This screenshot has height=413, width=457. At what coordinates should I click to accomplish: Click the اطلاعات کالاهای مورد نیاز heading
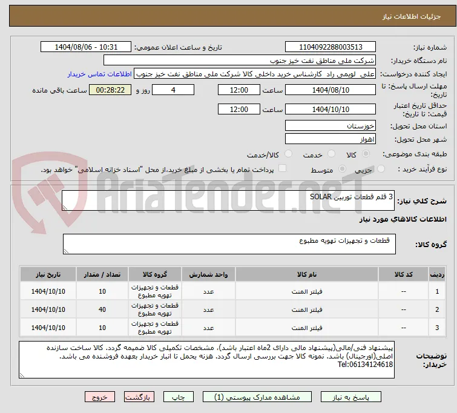pyautogui.click(x=403, y=219)
